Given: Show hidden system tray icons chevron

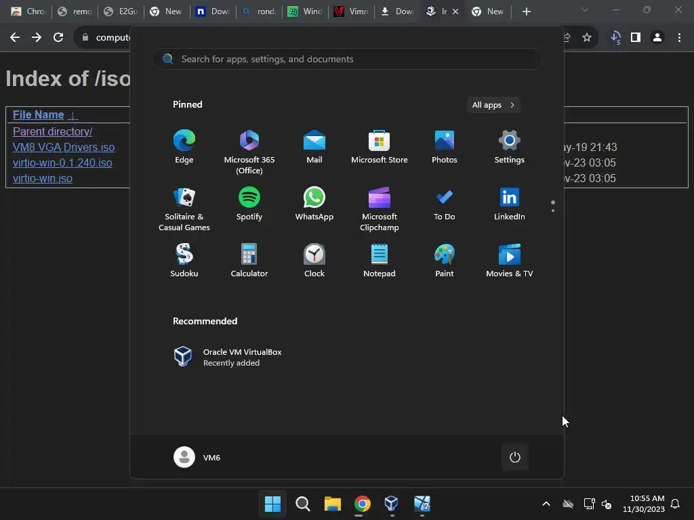Looking at the screenshot, I should pos(546,504).
